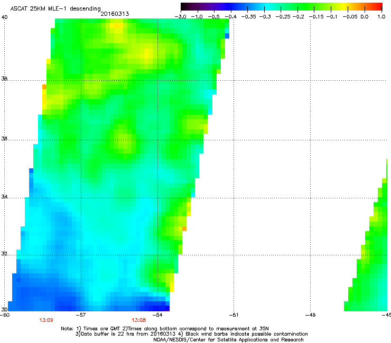Click the note line starting 'Note: 1) Times are GMT'

click(165, 329)
